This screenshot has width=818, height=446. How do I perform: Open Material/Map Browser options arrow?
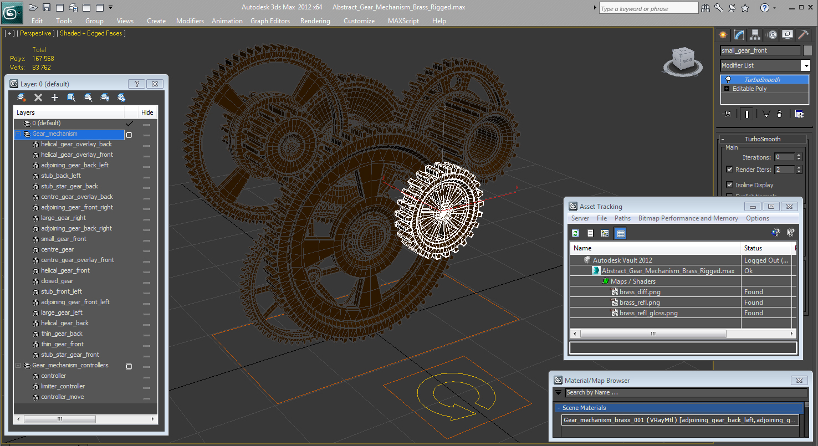tap(559, 393)
